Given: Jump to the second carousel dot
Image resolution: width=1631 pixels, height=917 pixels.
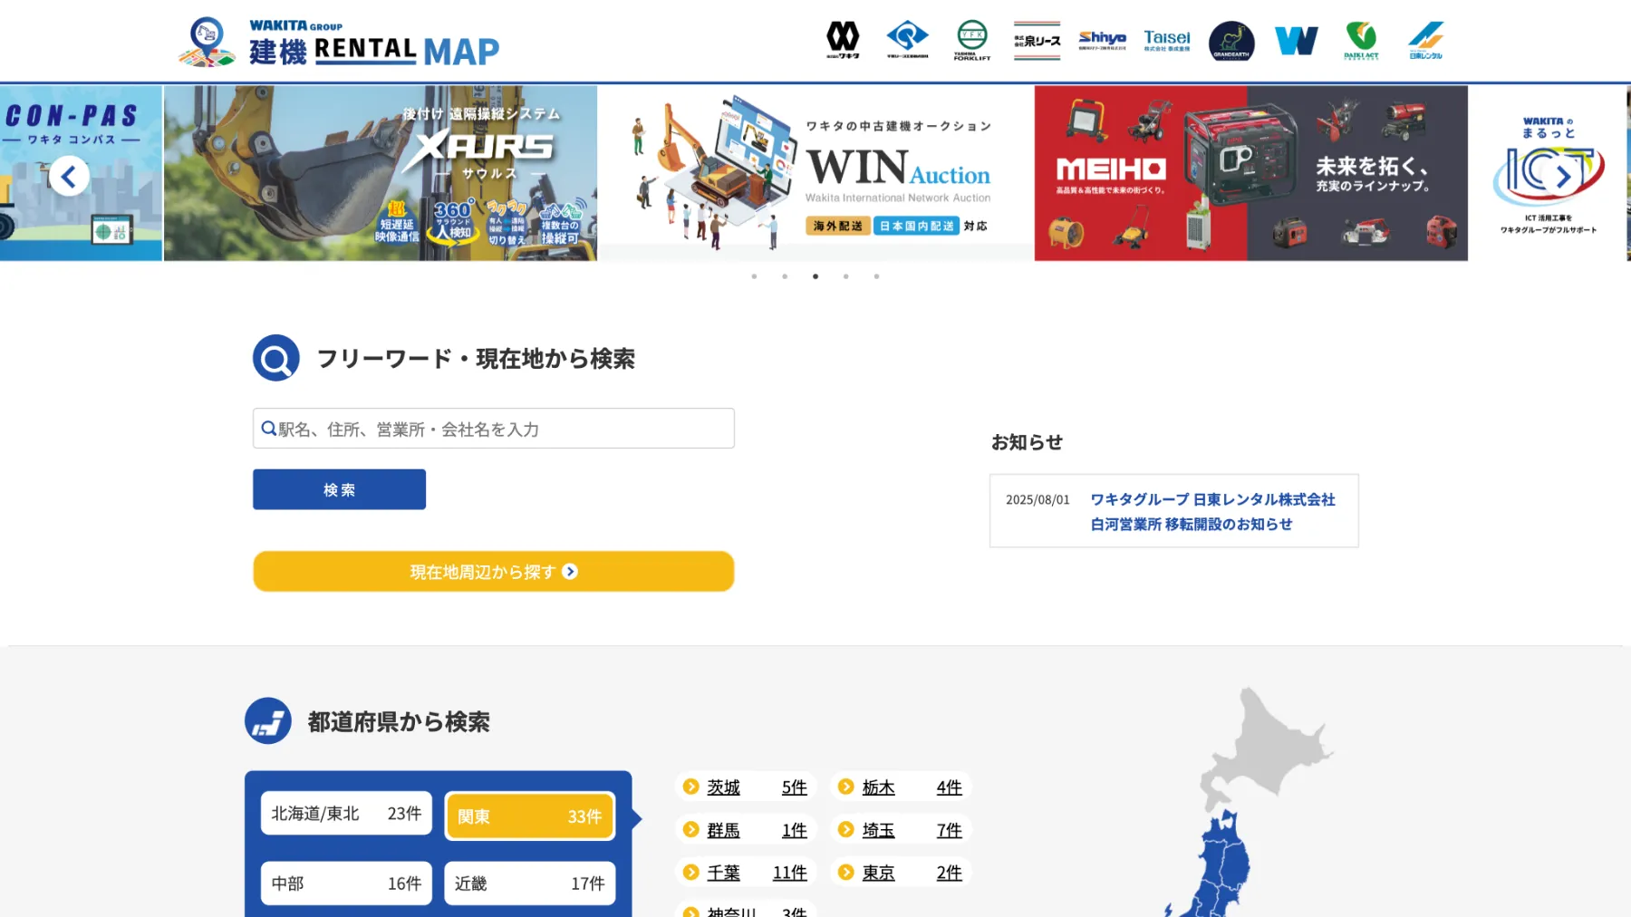Looking at the screenshot, I should pos(785,276).
